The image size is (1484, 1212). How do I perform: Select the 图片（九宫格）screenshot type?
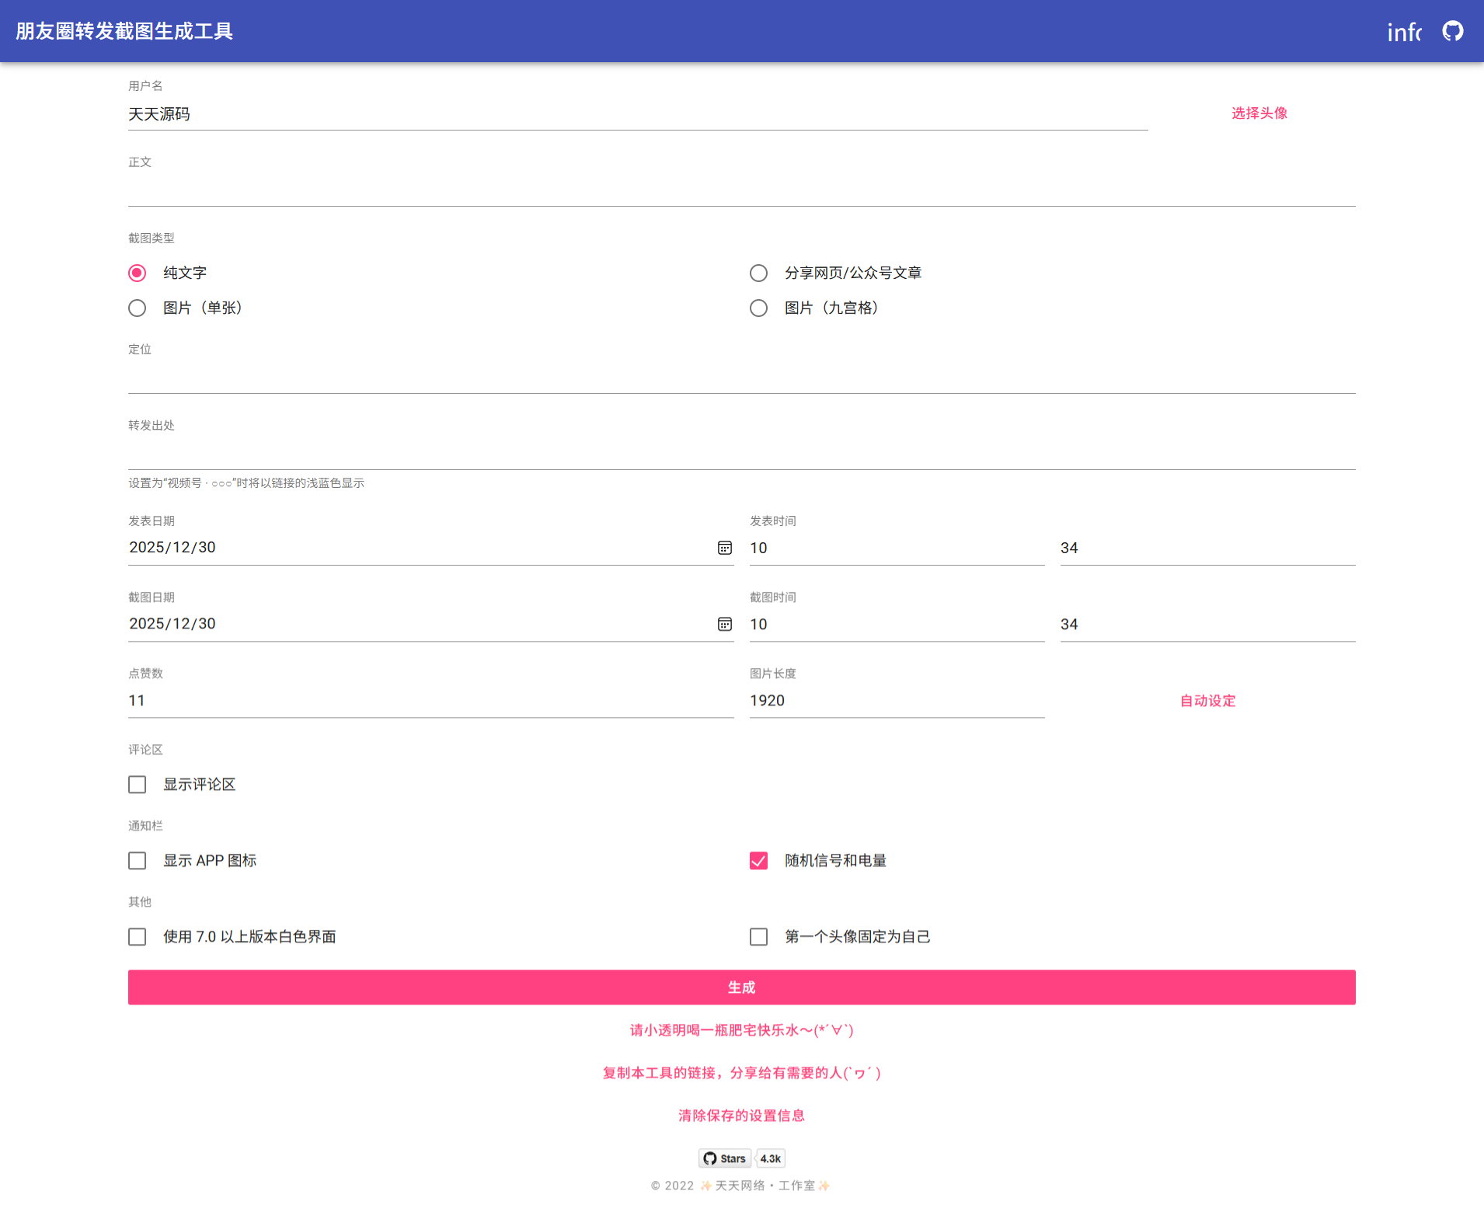coord(758,308)
